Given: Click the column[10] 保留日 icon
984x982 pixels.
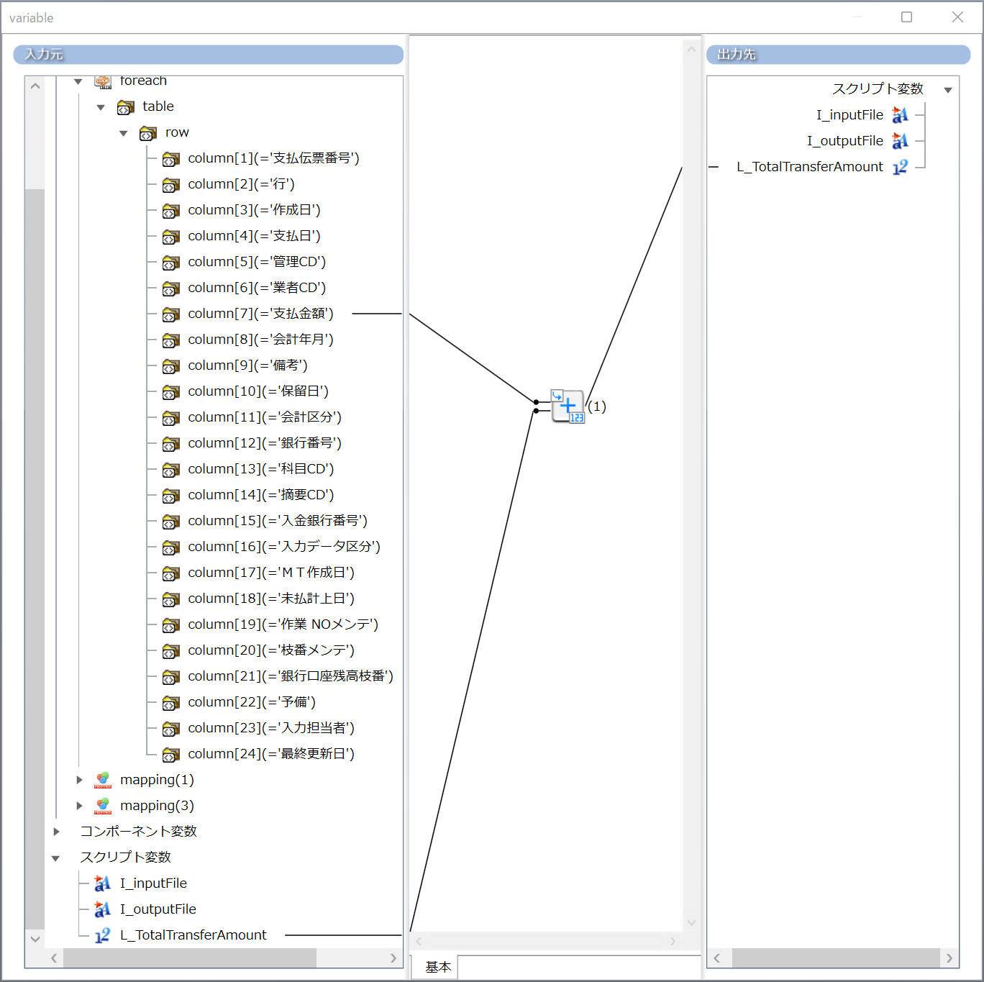Looking at the screenshot, I should [171, 392].
